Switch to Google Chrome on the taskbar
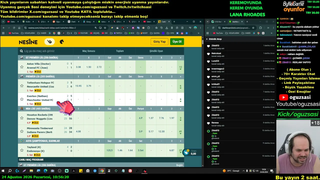This screenshot has width=320, height=180. [102, 171]
